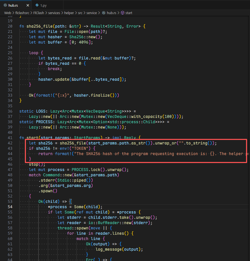
Task: Expand the services breadcrumb folder
Action: (x=54, y=13)
